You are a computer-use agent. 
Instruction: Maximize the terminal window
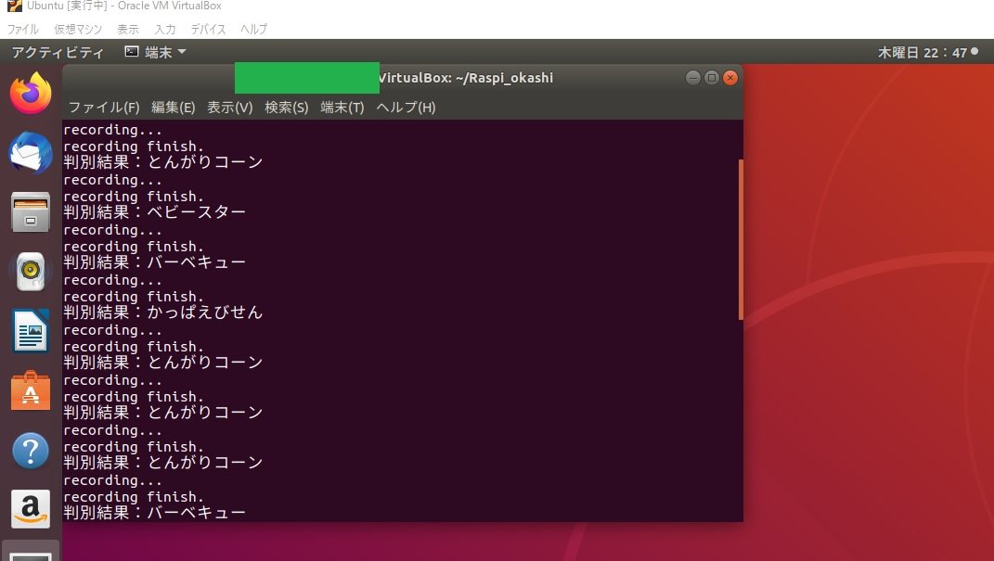pos(711,77)
